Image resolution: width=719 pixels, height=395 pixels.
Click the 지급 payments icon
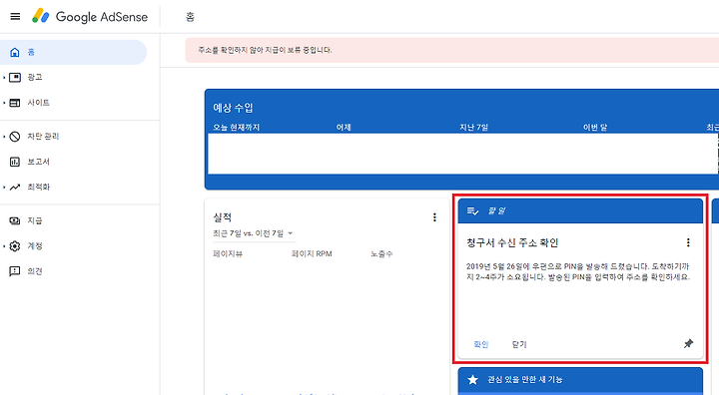coord(15,220)
